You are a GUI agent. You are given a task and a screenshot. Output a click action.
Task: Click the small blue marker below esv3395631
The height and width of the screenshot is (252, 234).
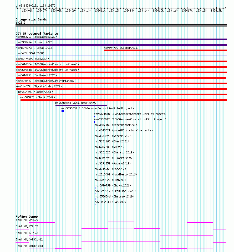(x=63, y=111)
